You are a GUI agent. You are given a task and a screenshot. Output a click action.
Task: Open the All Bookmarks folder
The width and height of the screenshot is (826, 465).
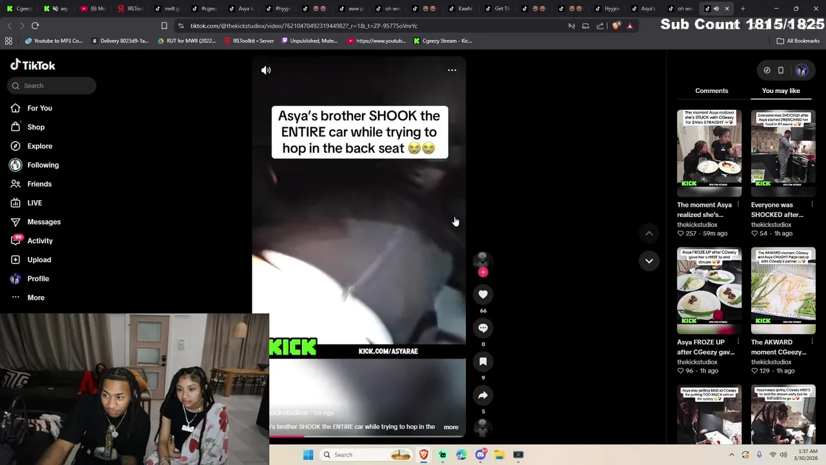(798, 41)
